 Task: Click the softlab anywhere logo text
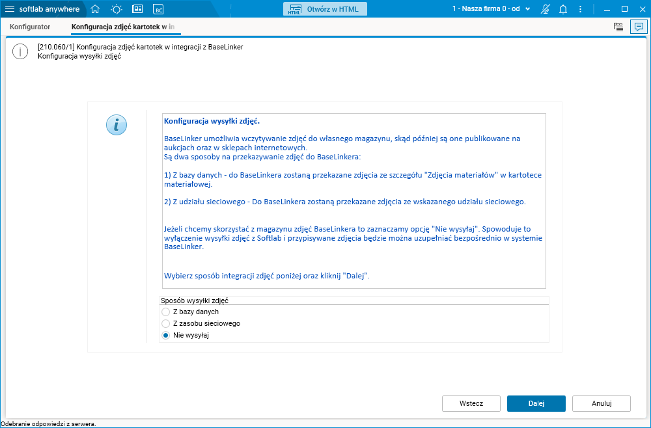tap(49, 9)
